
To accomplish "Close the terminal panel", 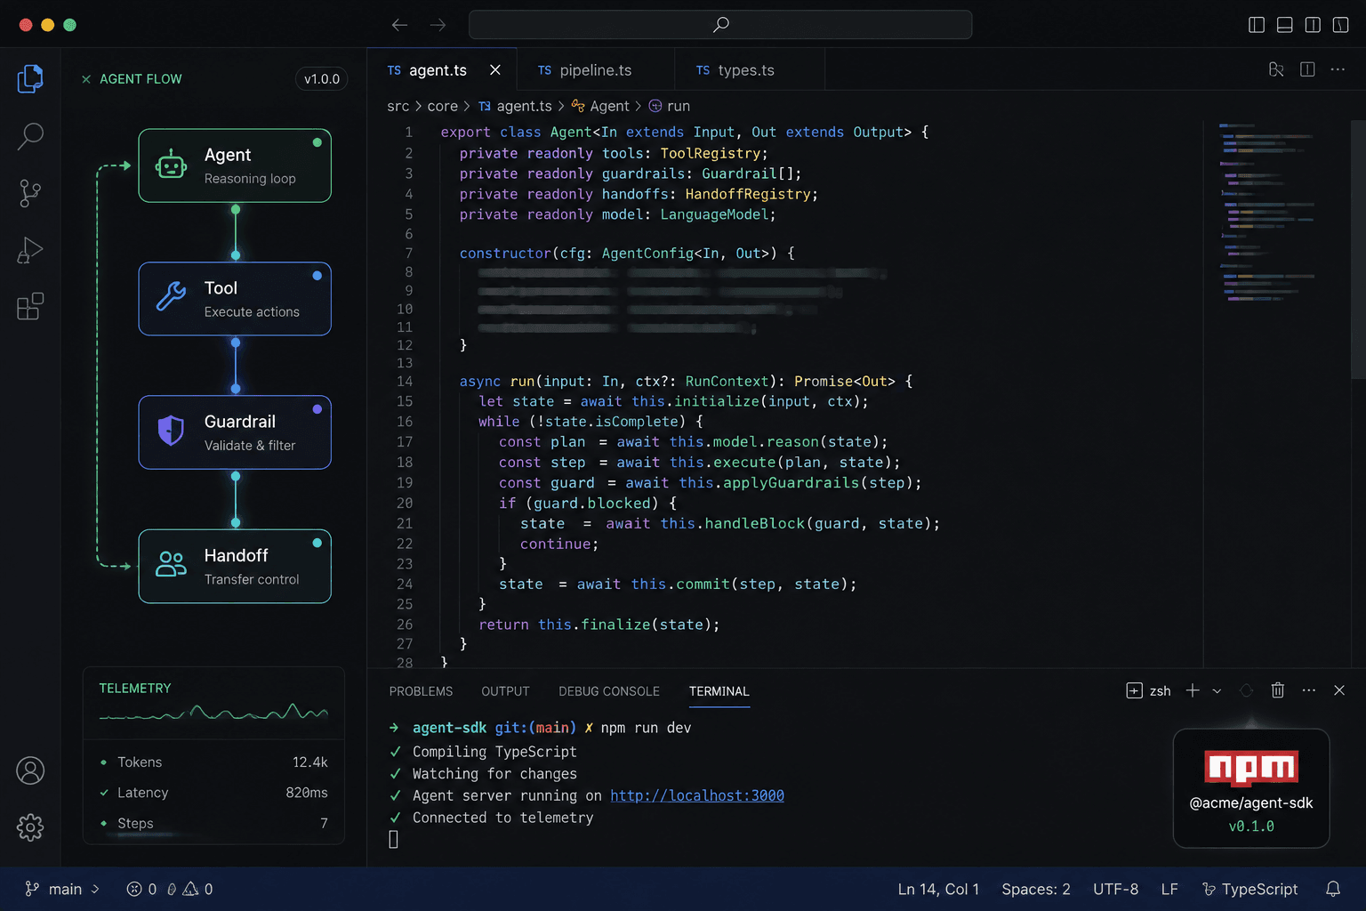I will click(1339, 690).
